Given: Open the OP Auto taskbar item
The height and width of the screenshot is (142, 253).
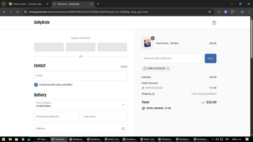Looking at the screenshot, I should (41, 139).
